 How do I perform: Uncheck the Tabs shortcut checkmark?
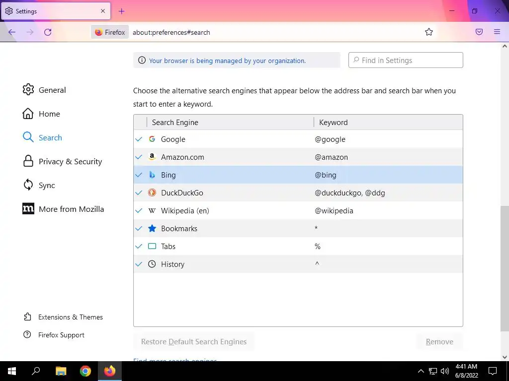139,246
